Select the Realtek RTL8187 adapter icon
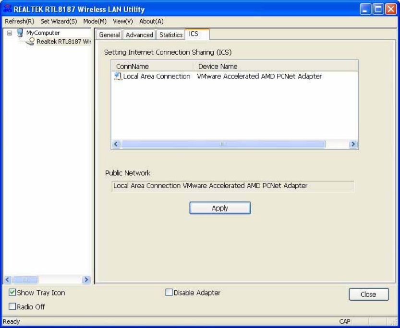The image size is (400, 328). click(30, 42)
